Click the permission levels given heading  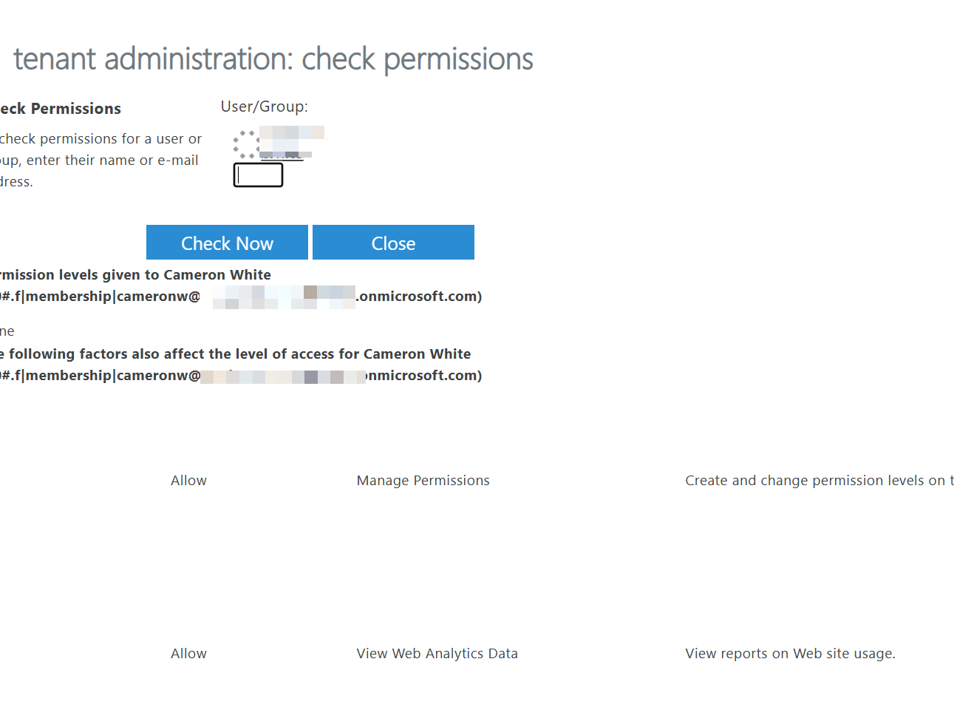pos(135,274)
